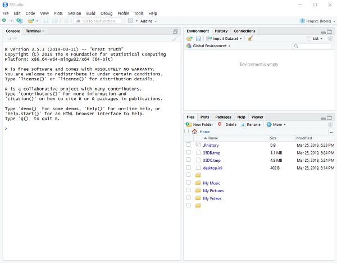Click the clear console broom icon
This screenshot has height=263, width=337.
175,38
